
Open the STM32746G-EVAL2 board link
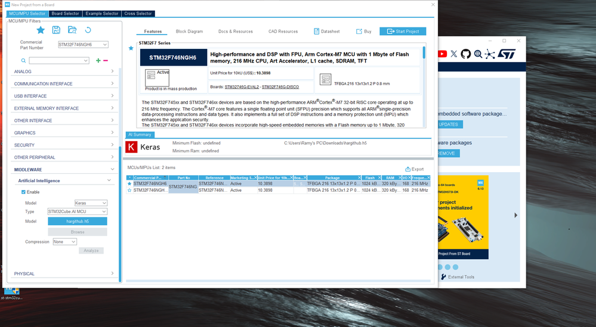(x=242, y=87)
